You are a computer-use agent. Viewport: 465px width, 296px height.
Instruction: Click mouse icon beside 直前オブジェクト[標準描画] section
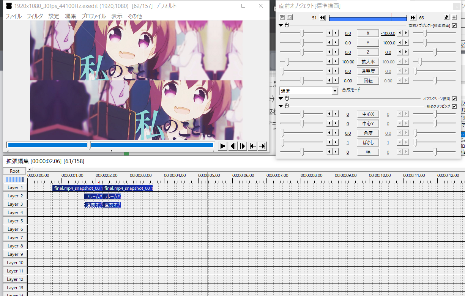point(287,25)
